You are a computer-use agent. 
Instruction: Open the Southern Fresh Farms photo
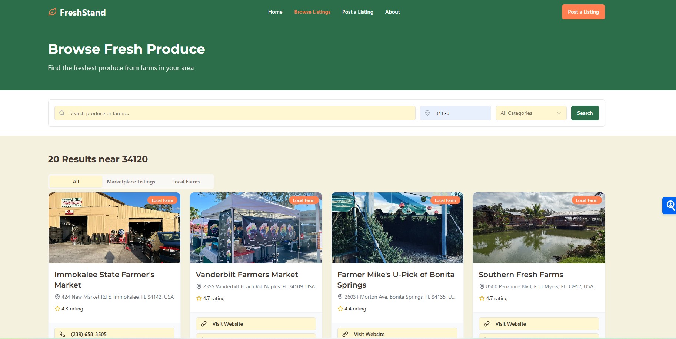click(539, 228)
